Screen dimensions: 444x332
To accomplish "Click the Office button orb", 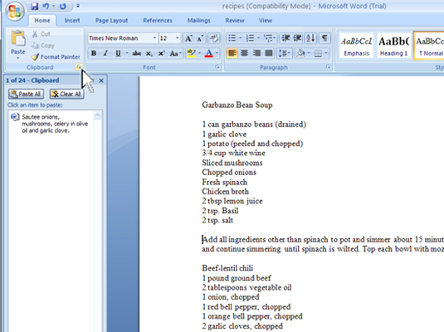I will (x=14, y=11).
